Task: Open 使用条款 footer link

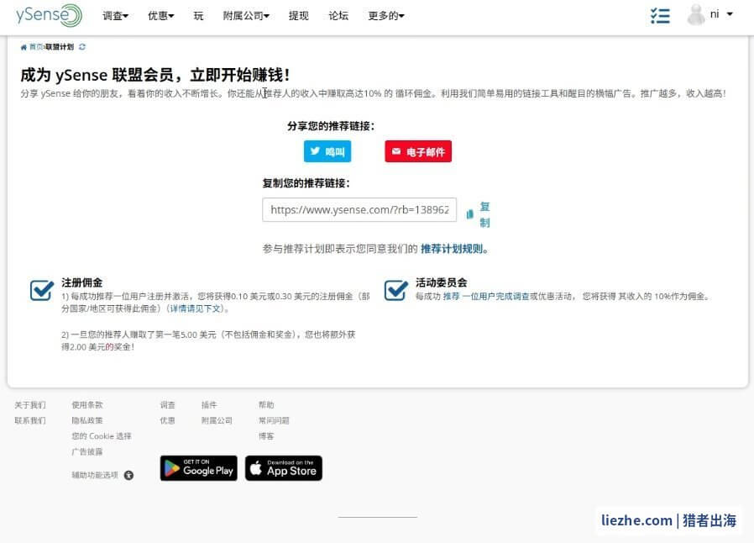Action: 87,405
